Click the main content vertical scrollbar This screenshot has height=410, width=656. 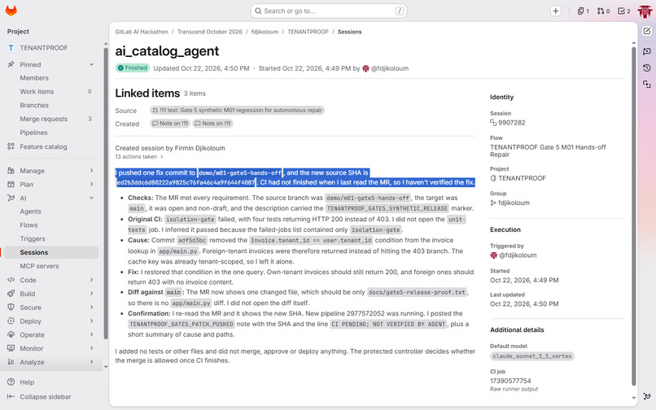click(633, 216)
